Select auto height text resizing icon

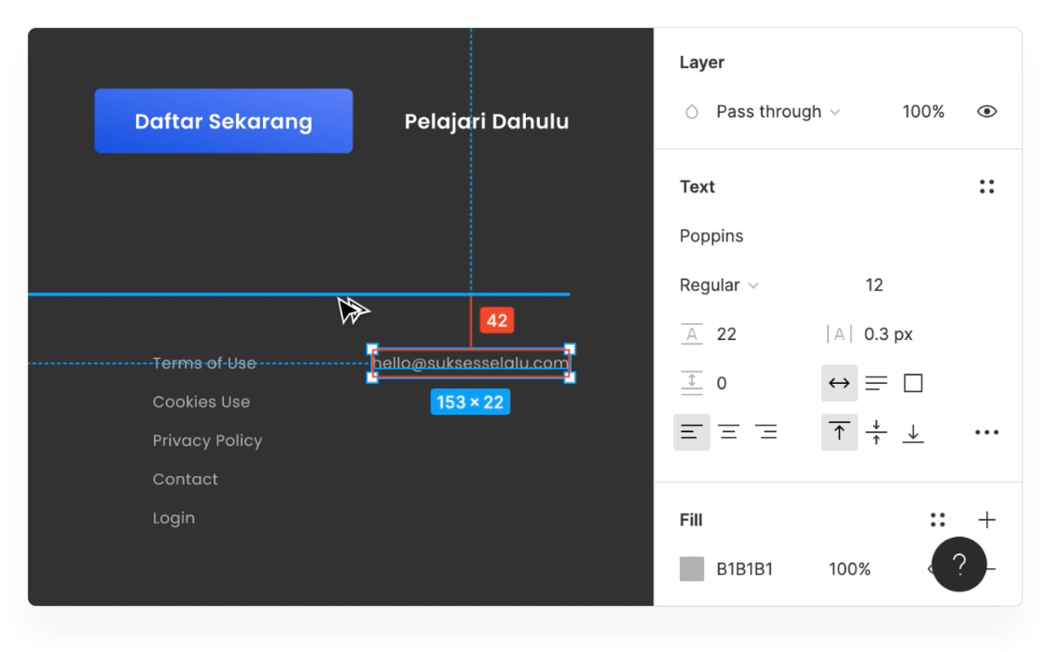[x=876, y=383]
